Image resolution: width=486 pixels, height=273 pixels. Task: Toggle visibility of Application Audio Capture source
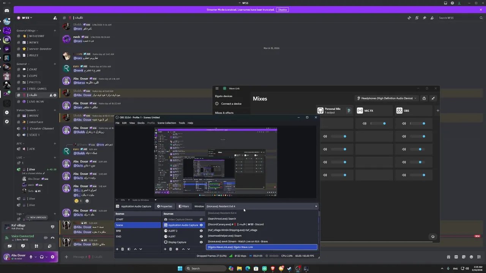pos(201,225)
